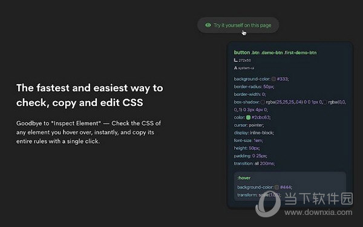Click the "font-size: 1em;" rule

click(249, 140)
